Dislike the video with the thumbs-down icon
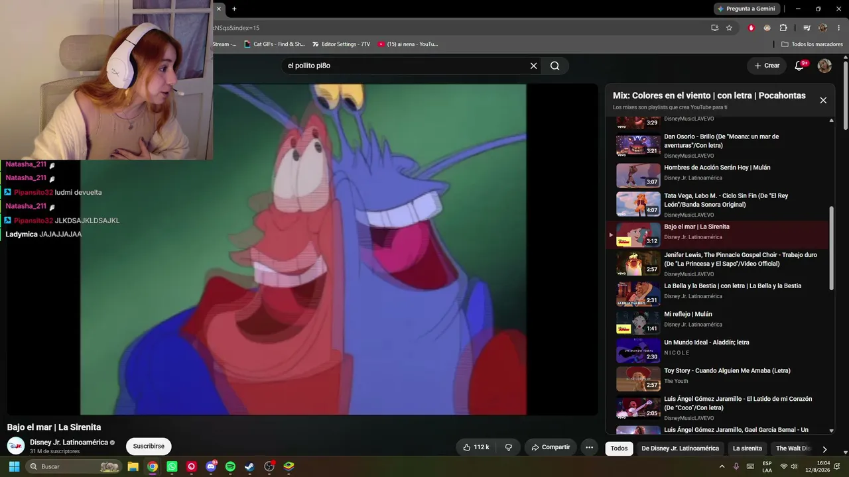Screen dimensions: 849x477 pyautogui.click(x=509, y=447)
